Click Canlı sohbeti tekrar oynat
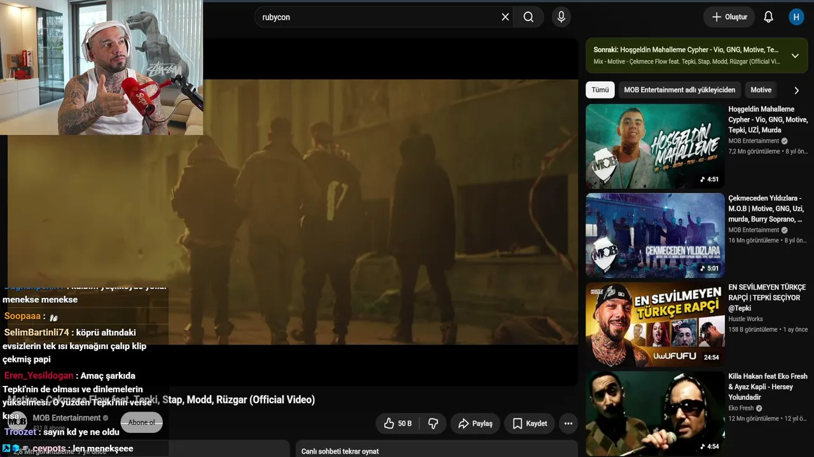This screenshot has width=814, height=457. [340, 451]
